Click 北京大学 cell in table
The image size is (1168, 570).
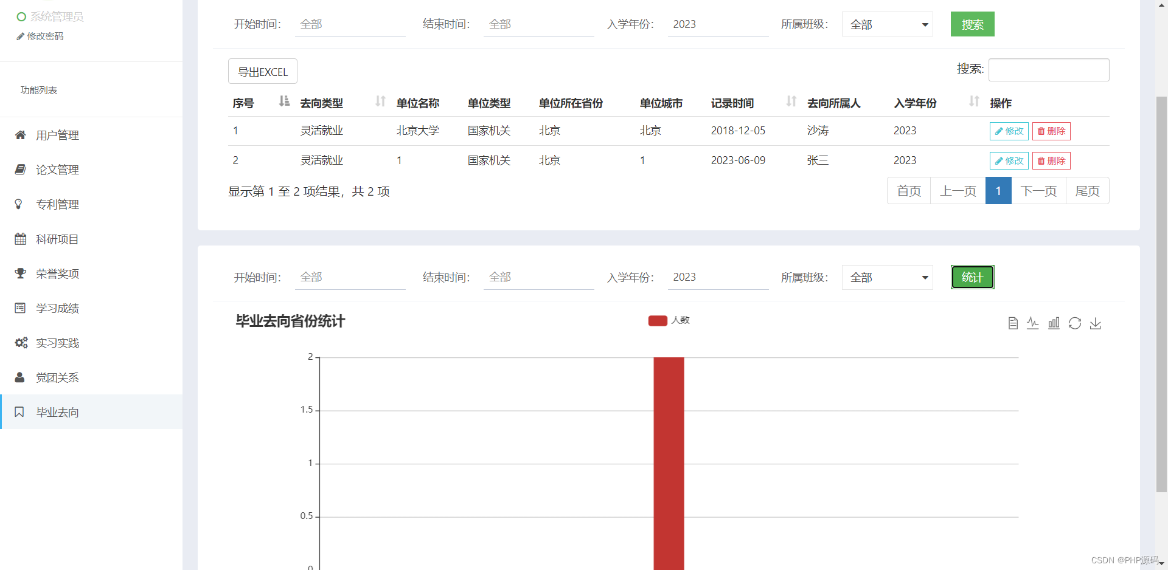pyautogui.click(x=417, y=131)
